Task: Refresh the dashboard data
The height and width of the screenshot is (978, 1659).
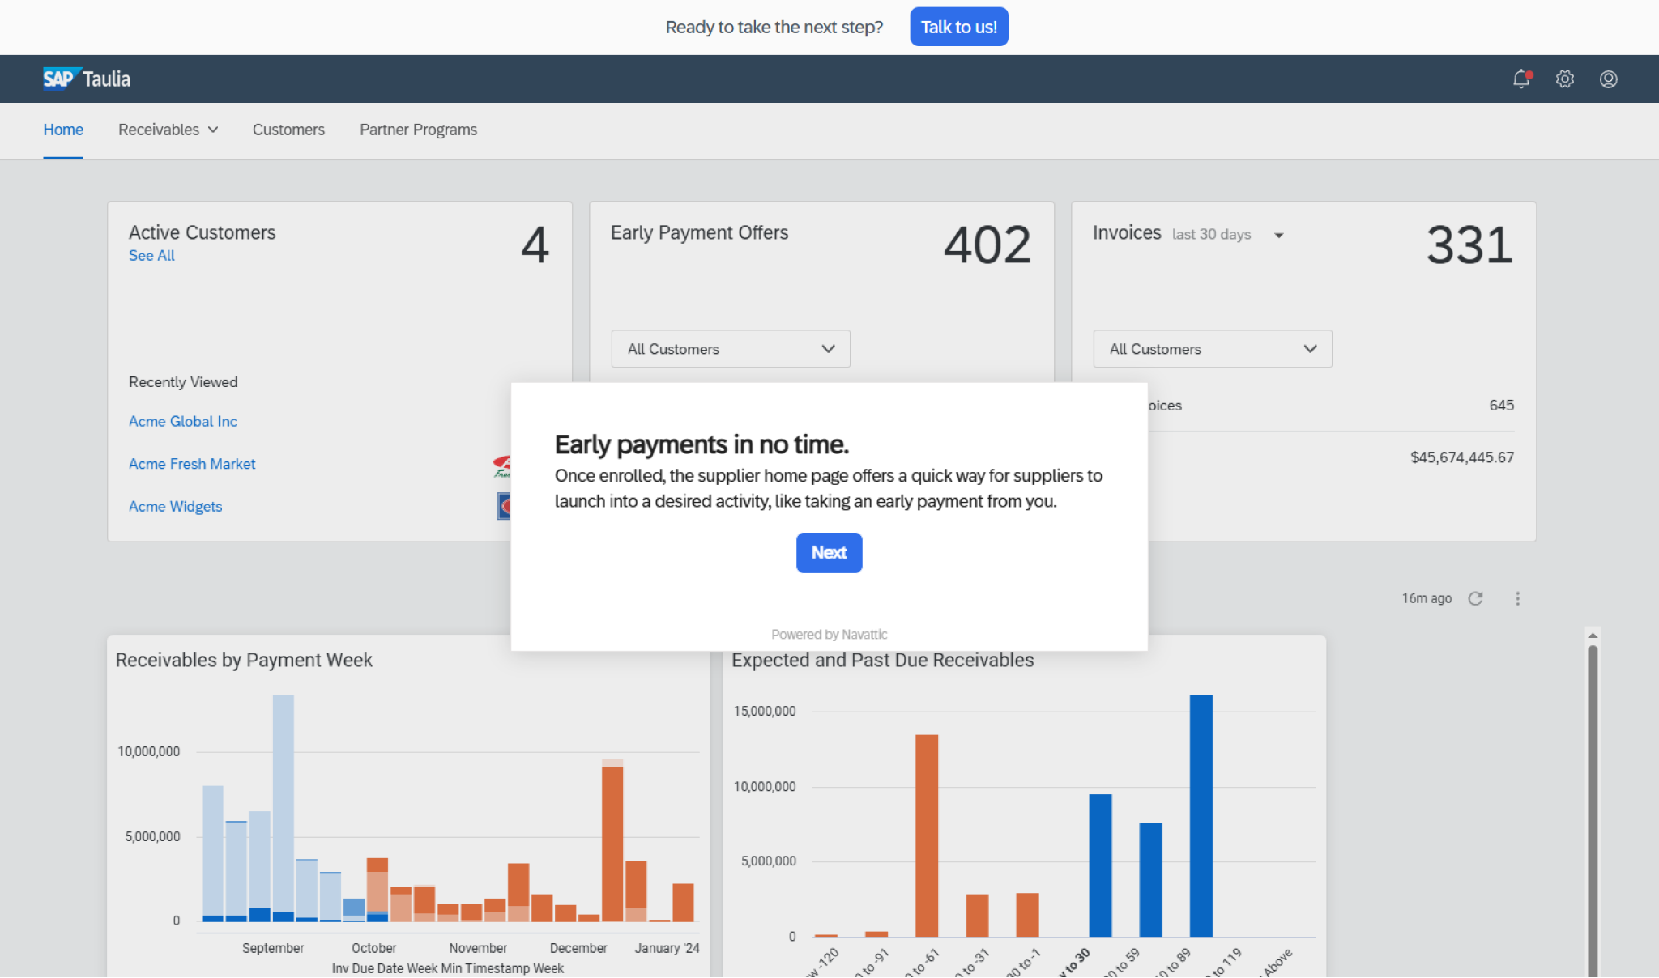Action: pos(1476,598)
